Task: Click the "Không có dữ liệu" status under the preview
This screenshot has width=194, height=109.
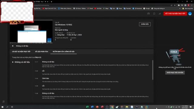Action: [x=22, y=46]
